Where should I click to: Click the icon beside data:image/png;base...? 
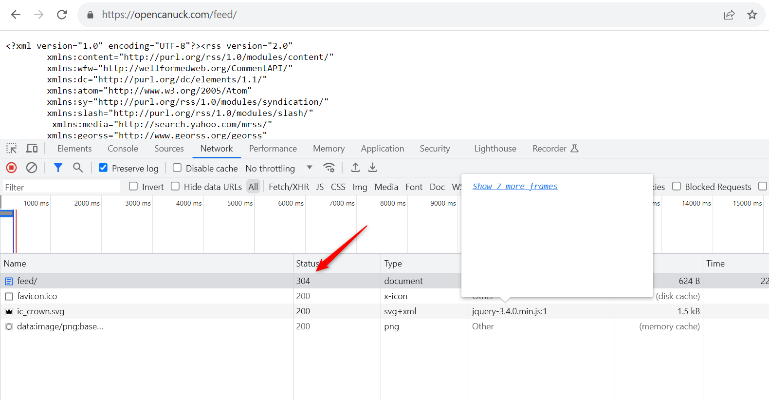[9, 326]
